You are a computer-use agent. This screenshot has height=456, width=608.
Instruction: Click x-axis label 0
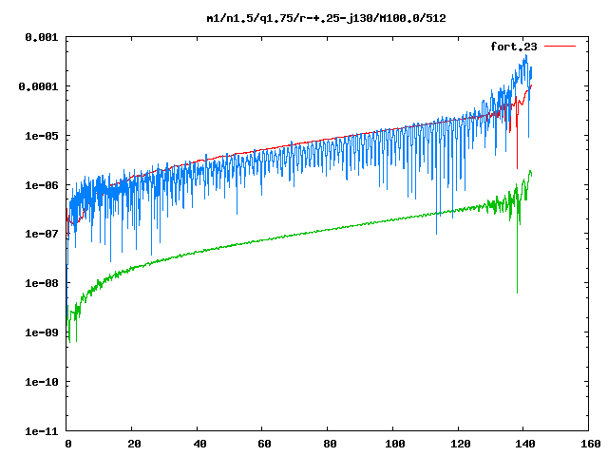point(67,444)
